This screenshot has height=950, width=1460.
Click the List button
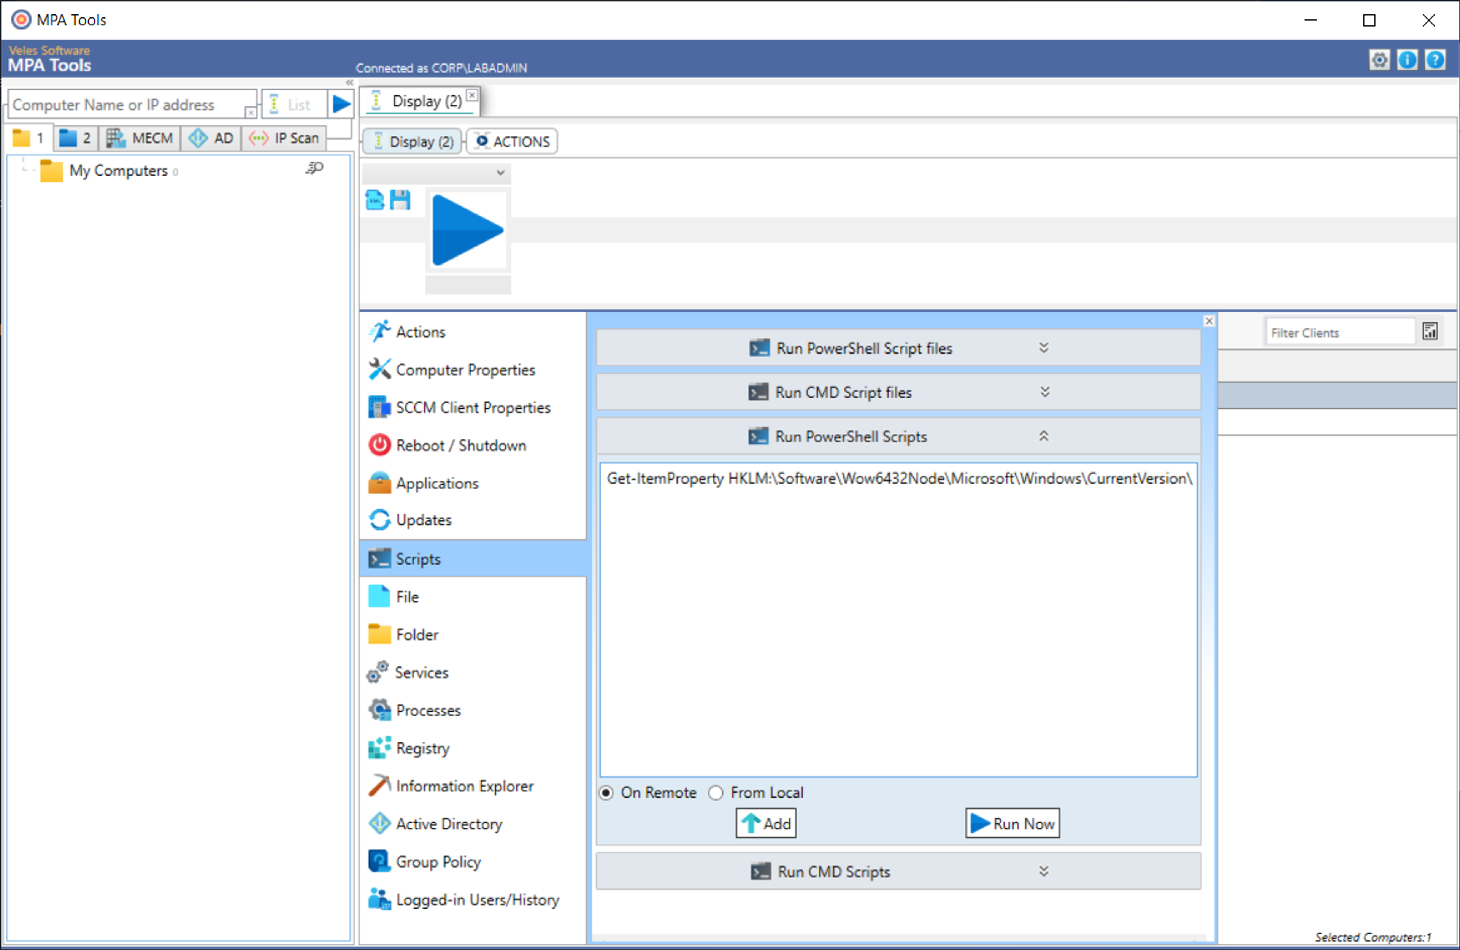click(294, 104)
